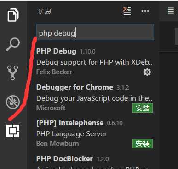Select the Extensions icon in activity bar
178x169 pixels.
13,131
